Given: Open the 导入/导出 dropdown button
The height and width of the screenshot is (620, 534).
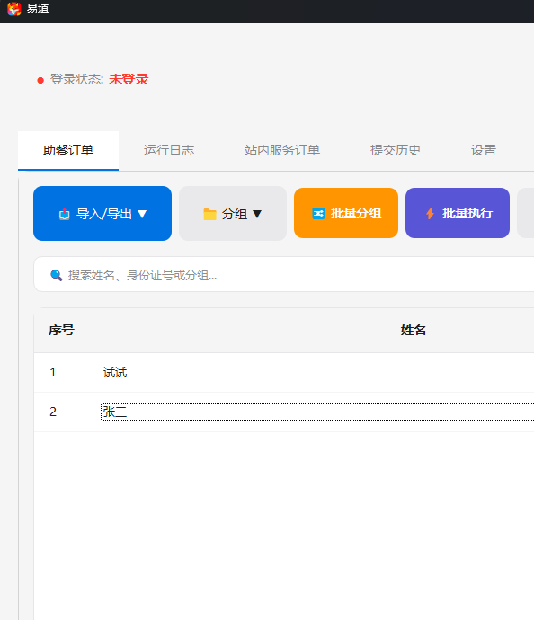Looking at the screenshot, I should pyautogui.click(x=102, y=214).
